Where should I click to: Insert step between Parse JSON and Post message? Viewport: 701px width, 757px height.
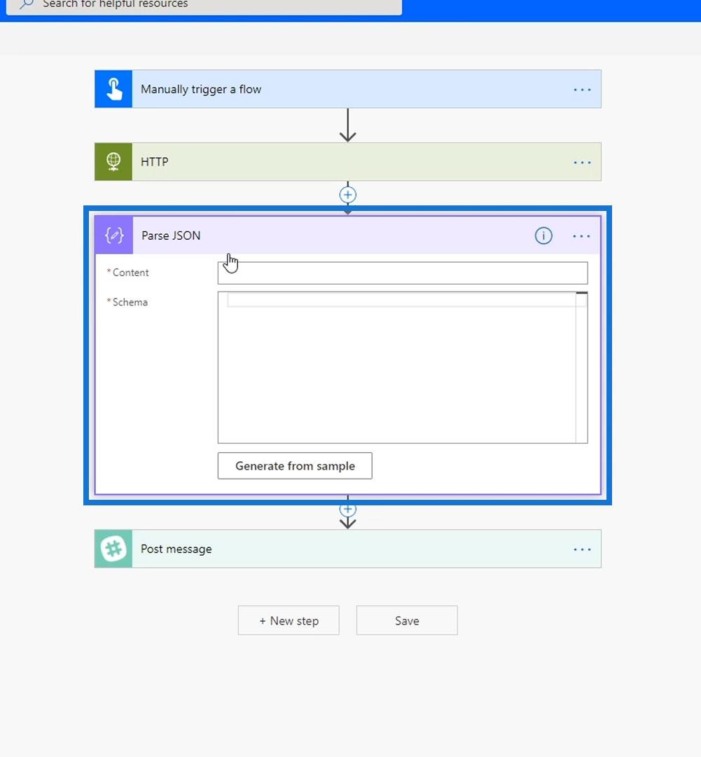348,509
